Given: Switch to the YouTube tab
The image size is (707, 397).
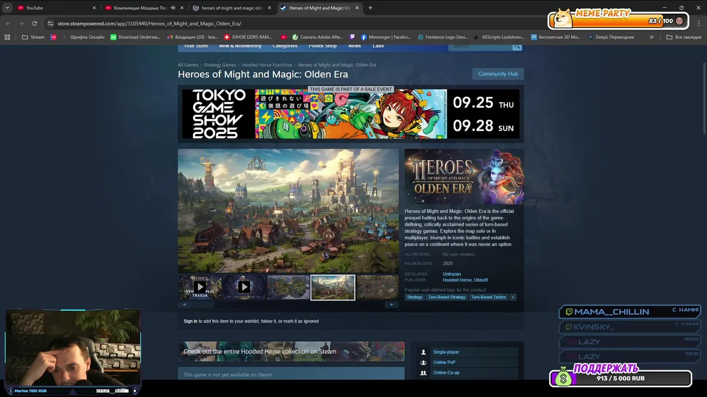Looking at the screenshot, I should (x=54, y=8).
